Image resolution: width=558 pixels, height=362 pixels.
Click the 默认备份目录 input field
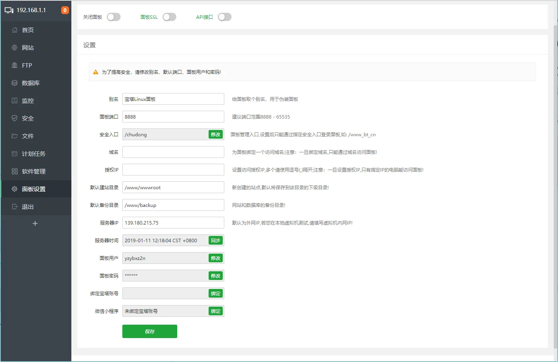coord(173,205)
